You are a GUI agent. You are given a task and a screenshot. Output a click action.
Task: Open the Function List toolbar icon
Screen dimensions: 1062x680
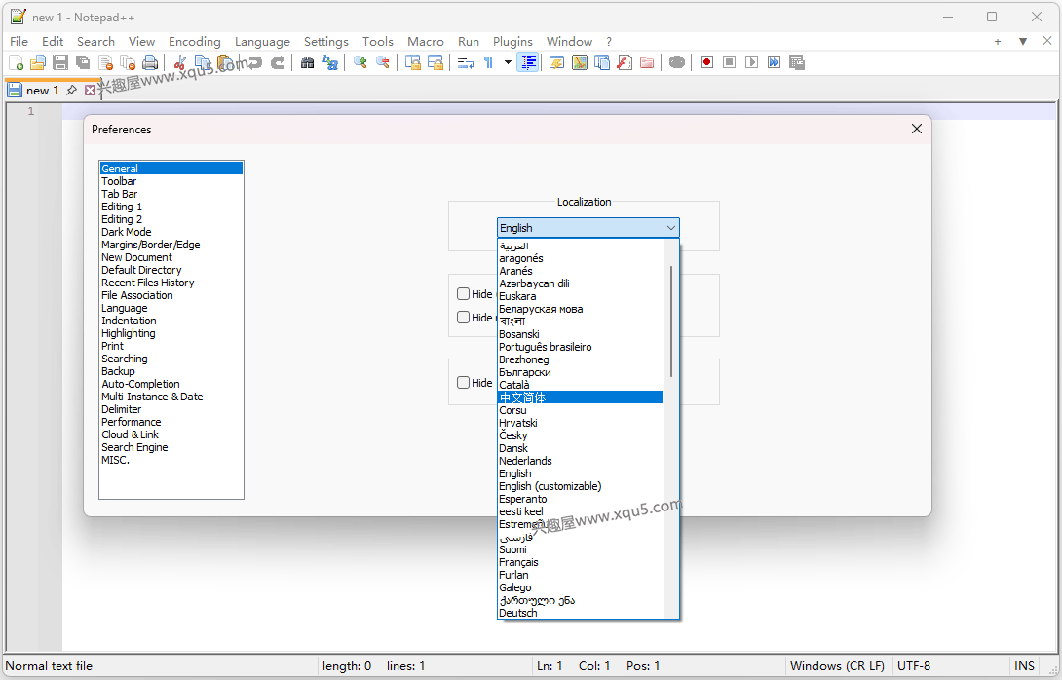(625, 63)
